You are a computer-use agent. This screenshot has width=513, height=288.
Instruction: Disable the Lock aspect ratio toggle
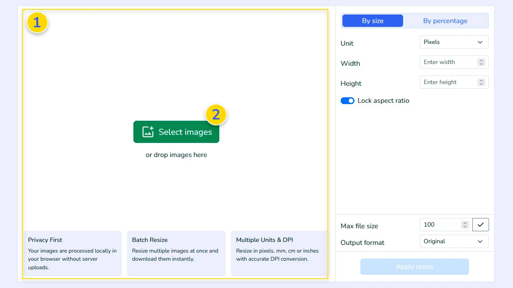348,101
